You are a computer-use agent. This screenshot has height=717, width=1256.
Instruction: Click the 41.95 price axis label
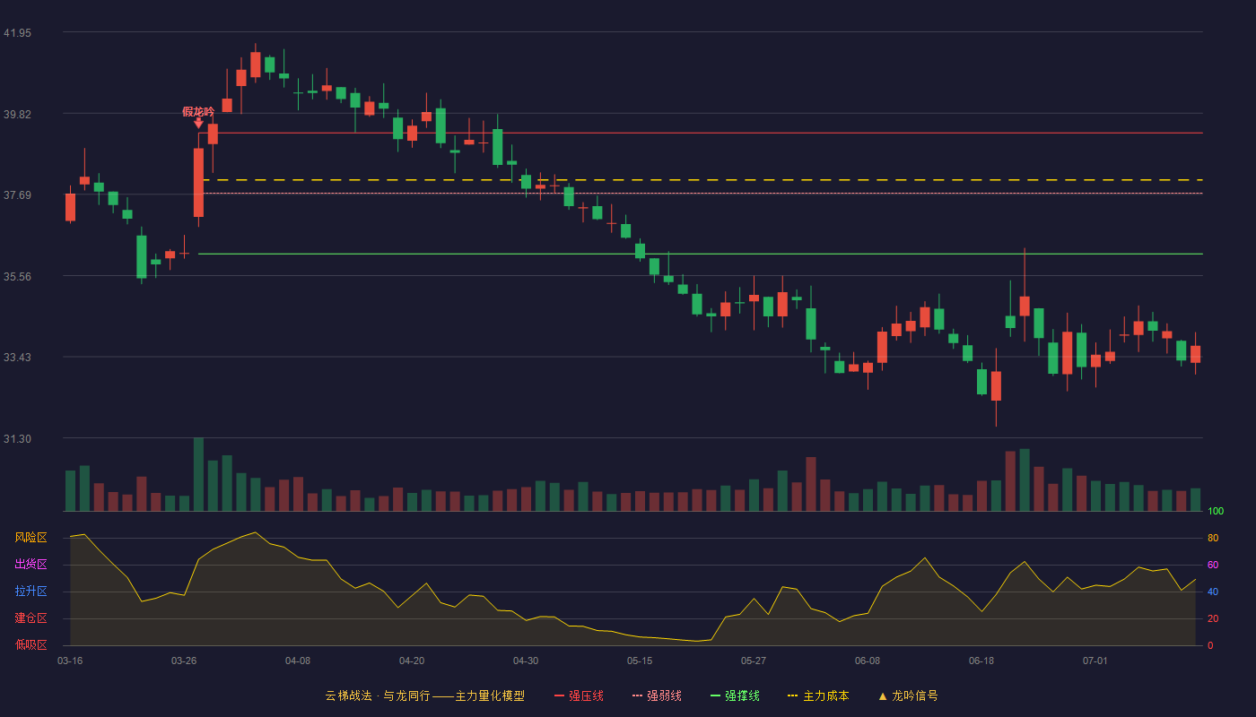pos(17,32)
